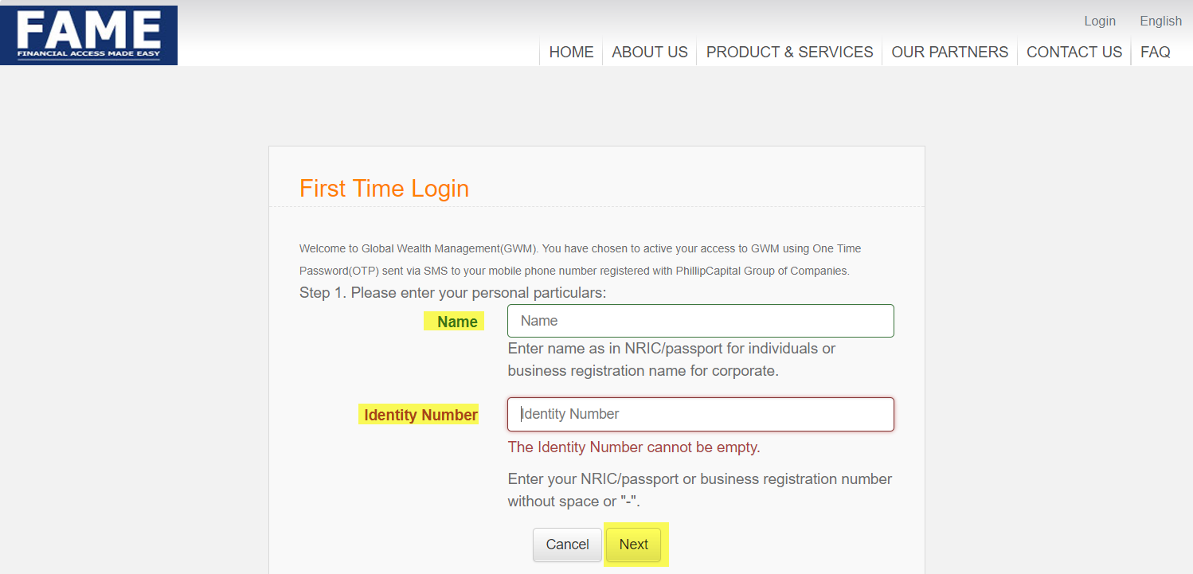The height and width of the screenshot is (574, 1193).
Task: Click the Identity Number empty error message
Action: tap(634, 447)
